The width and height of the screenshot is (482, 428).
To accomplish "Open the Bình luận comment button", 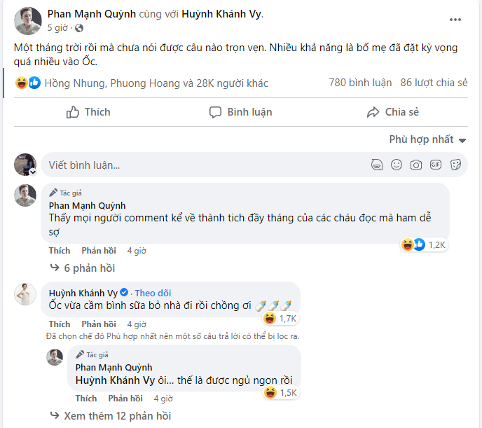I will point(240,112).
